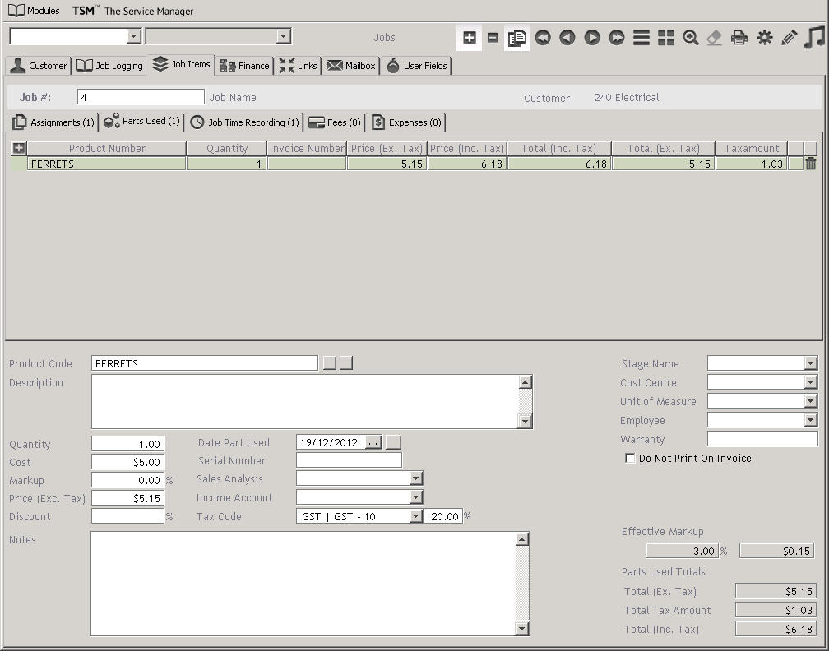The width and height of the screenshot is (829, 651).
Task: Open the Sales Analysis dropdown
Action: click(x=415, y=478)
